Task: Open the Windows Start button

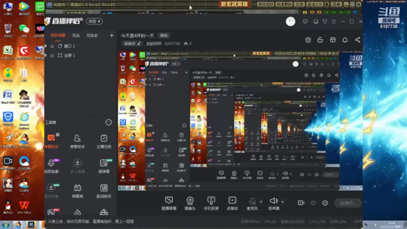Action: tap(6, 224)
